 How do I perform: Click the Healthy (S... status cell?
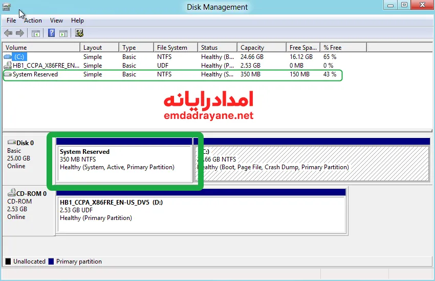[x=217, y=74]
